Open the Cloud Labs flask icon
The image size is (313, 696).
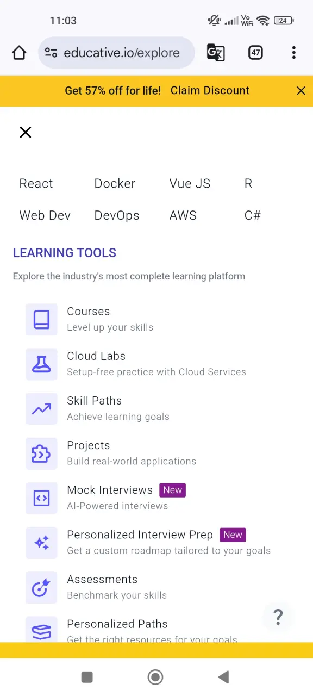click(x=41, y=364)
